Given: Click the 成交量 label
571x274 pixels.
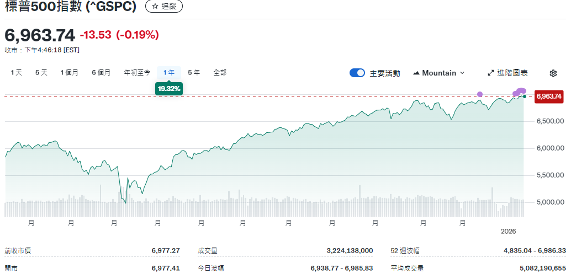Looking at the screenshot, I should [208, 250].
